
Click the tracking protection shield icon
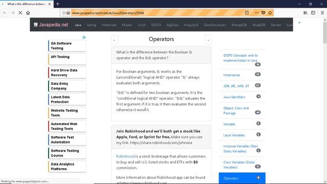(x=68, y=13)
